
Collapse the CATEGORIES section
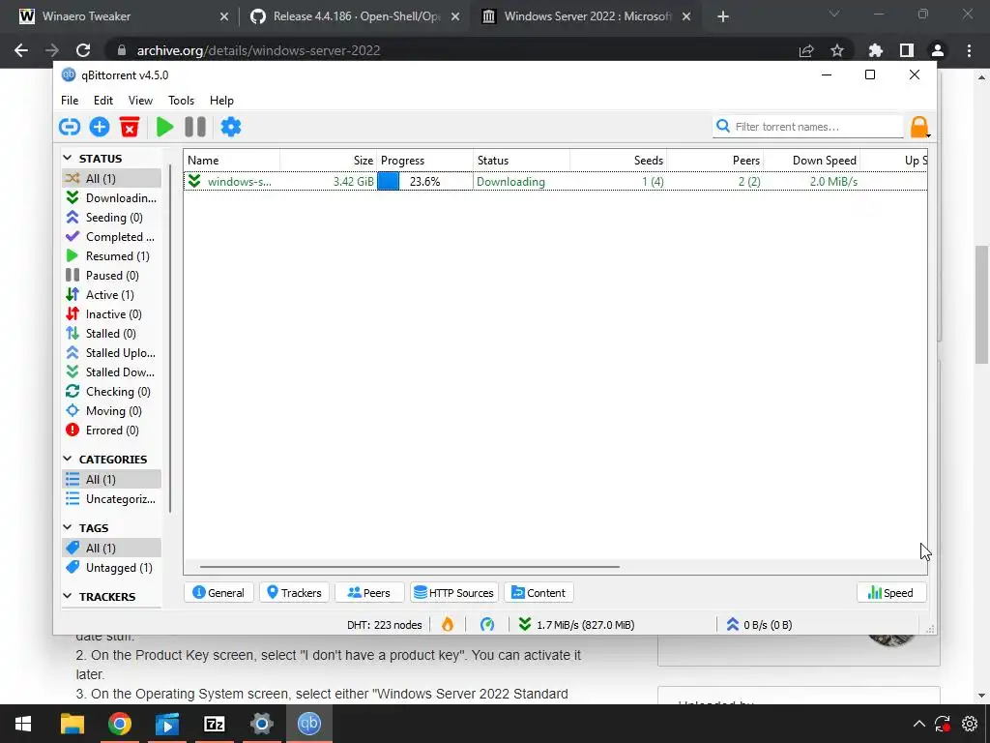(x=68, y=459)
